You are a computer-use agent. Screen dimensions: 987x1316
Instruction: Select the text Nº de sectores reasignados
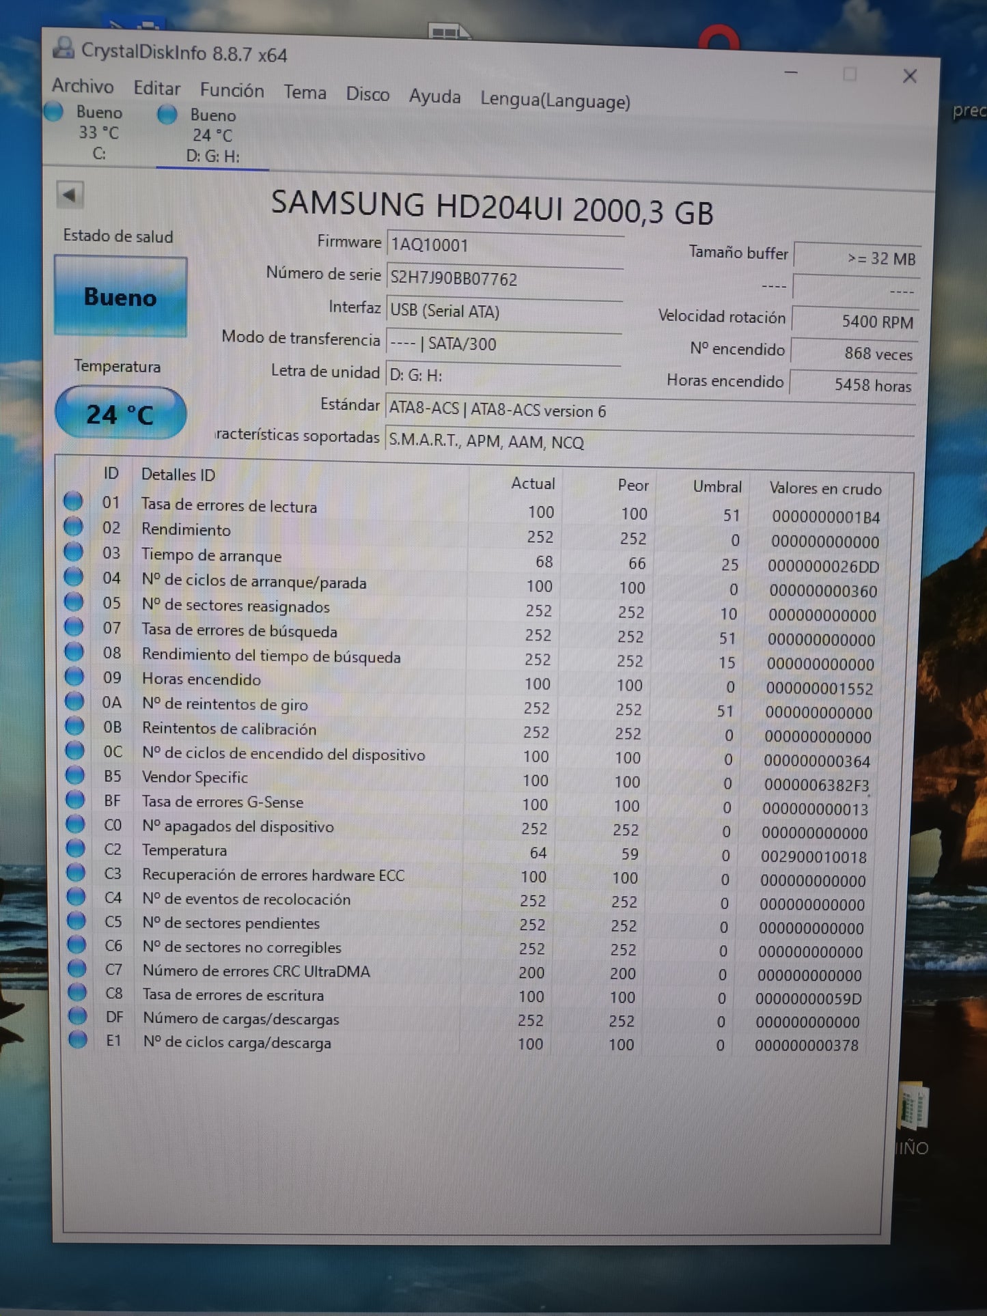coord(236,606)
